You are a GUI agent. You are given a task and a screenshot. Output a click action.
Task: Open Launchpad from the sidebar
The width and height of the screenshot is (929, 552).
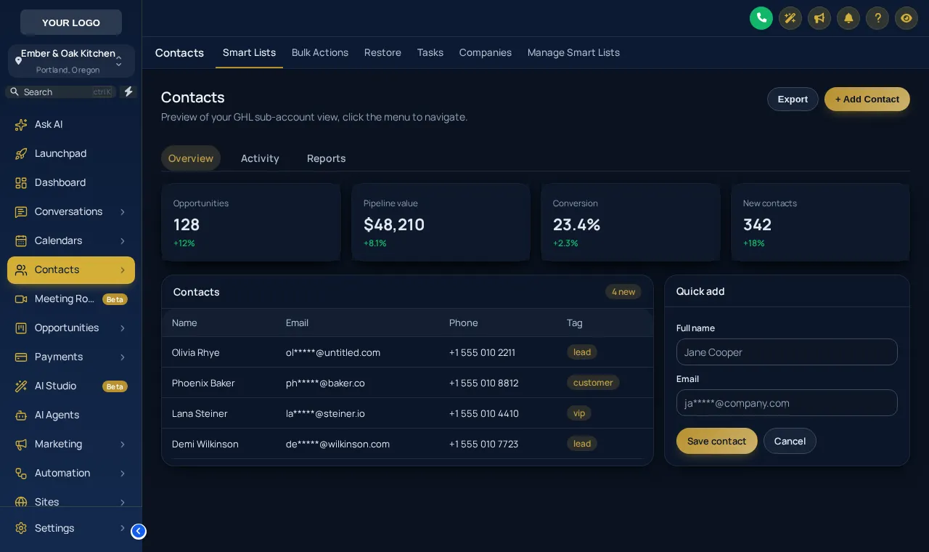[x=71, y=153]
